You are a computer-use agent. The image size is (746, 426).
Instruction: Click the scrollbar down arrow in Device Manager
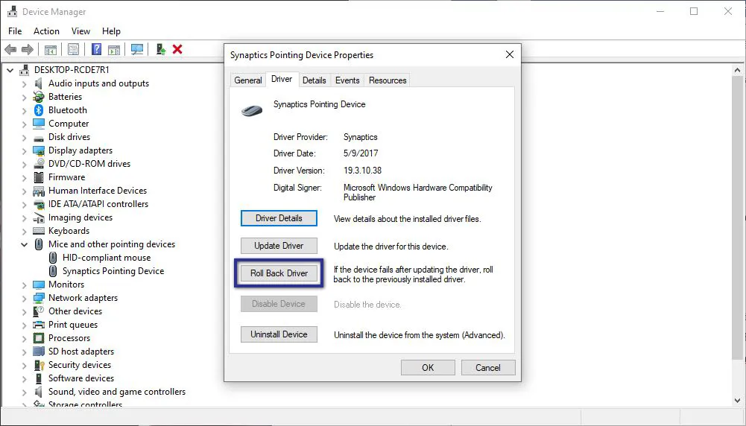coord(738,401)
